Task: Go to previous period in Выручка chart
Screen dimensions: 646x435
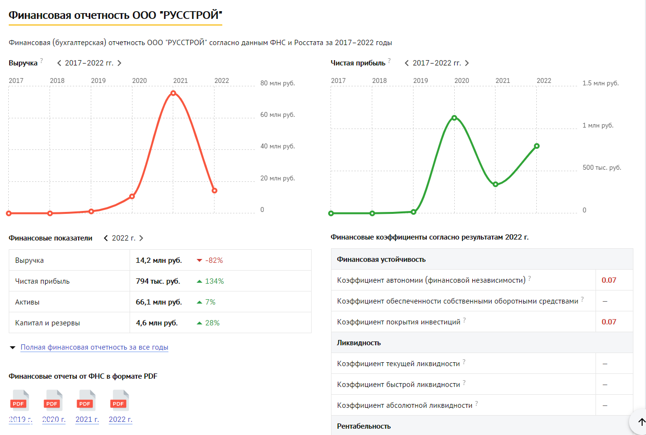Action: click(x=59, y=63)
